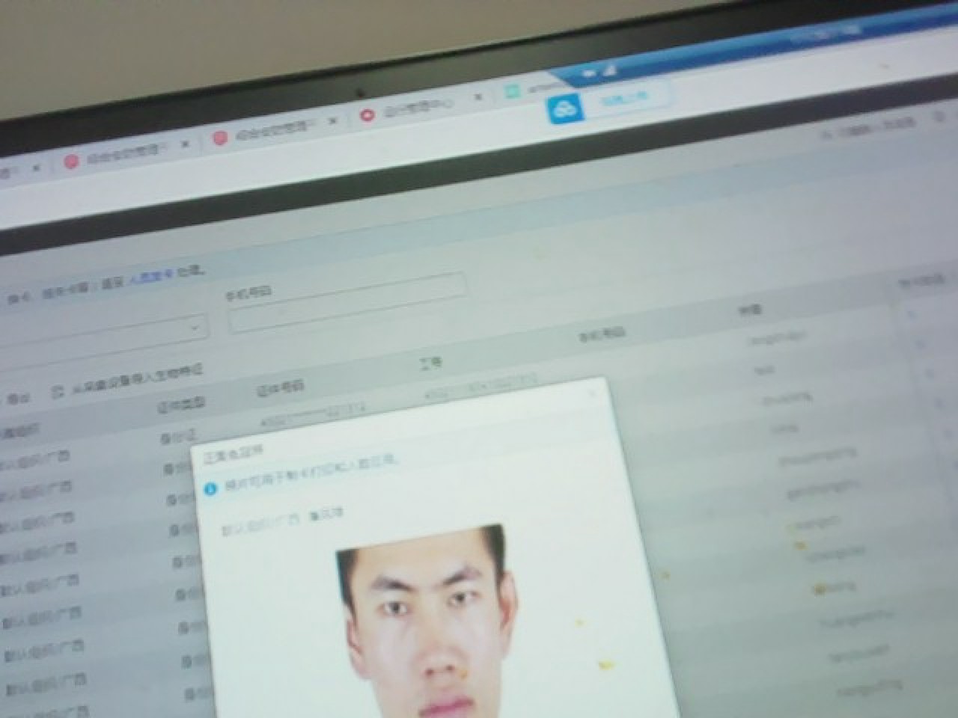Click the 手机号码 table column header

(602, 334)
